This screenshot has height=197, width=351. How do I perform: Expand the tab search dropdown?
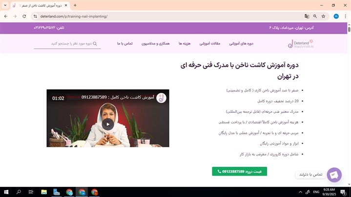[x=5, y=5]
